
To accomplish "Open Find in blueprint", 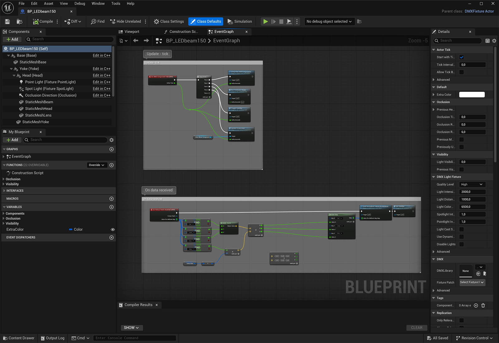I will click(98, 21).
